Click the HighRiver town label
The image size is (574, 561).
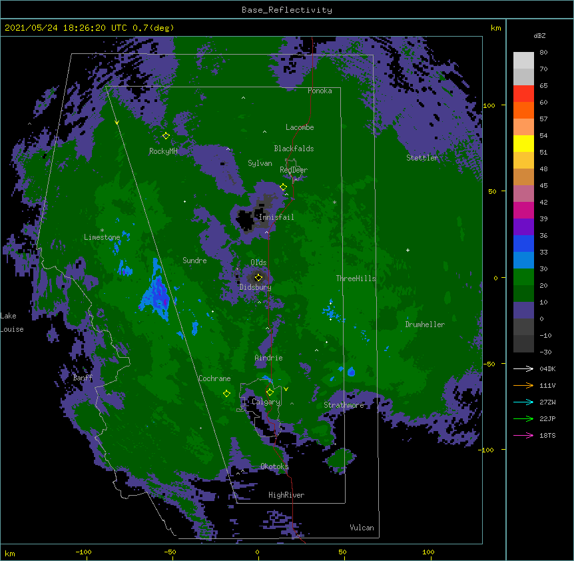click(x=286, y=495)
